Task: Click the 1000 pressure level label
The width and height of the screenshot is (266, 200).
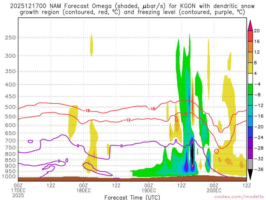Action: tap(9, 177)
